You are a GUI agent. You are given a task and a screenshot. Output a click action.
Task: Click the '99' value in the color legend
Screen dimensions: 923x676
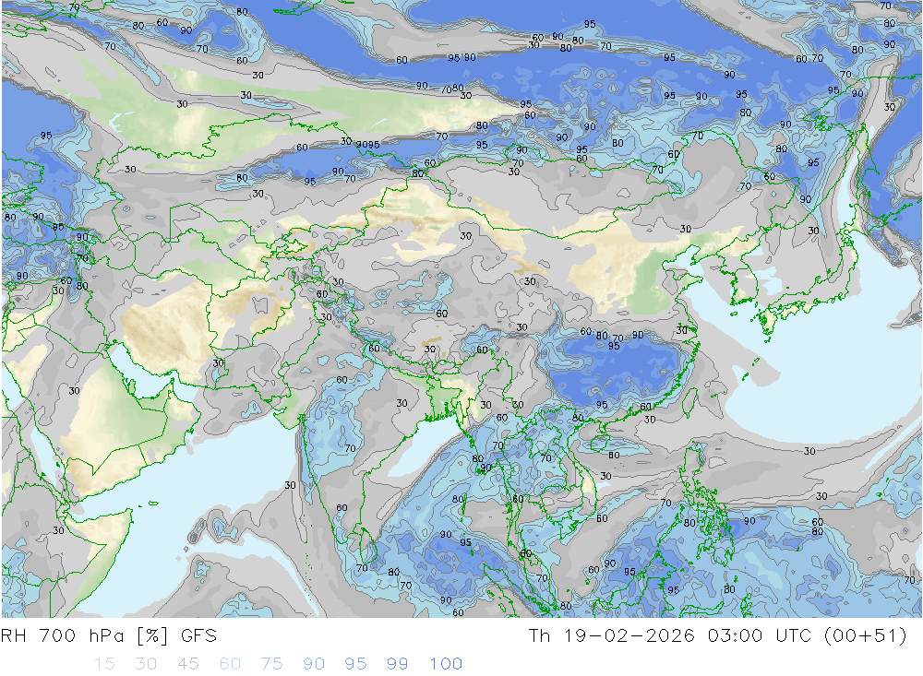coord(397,664)
